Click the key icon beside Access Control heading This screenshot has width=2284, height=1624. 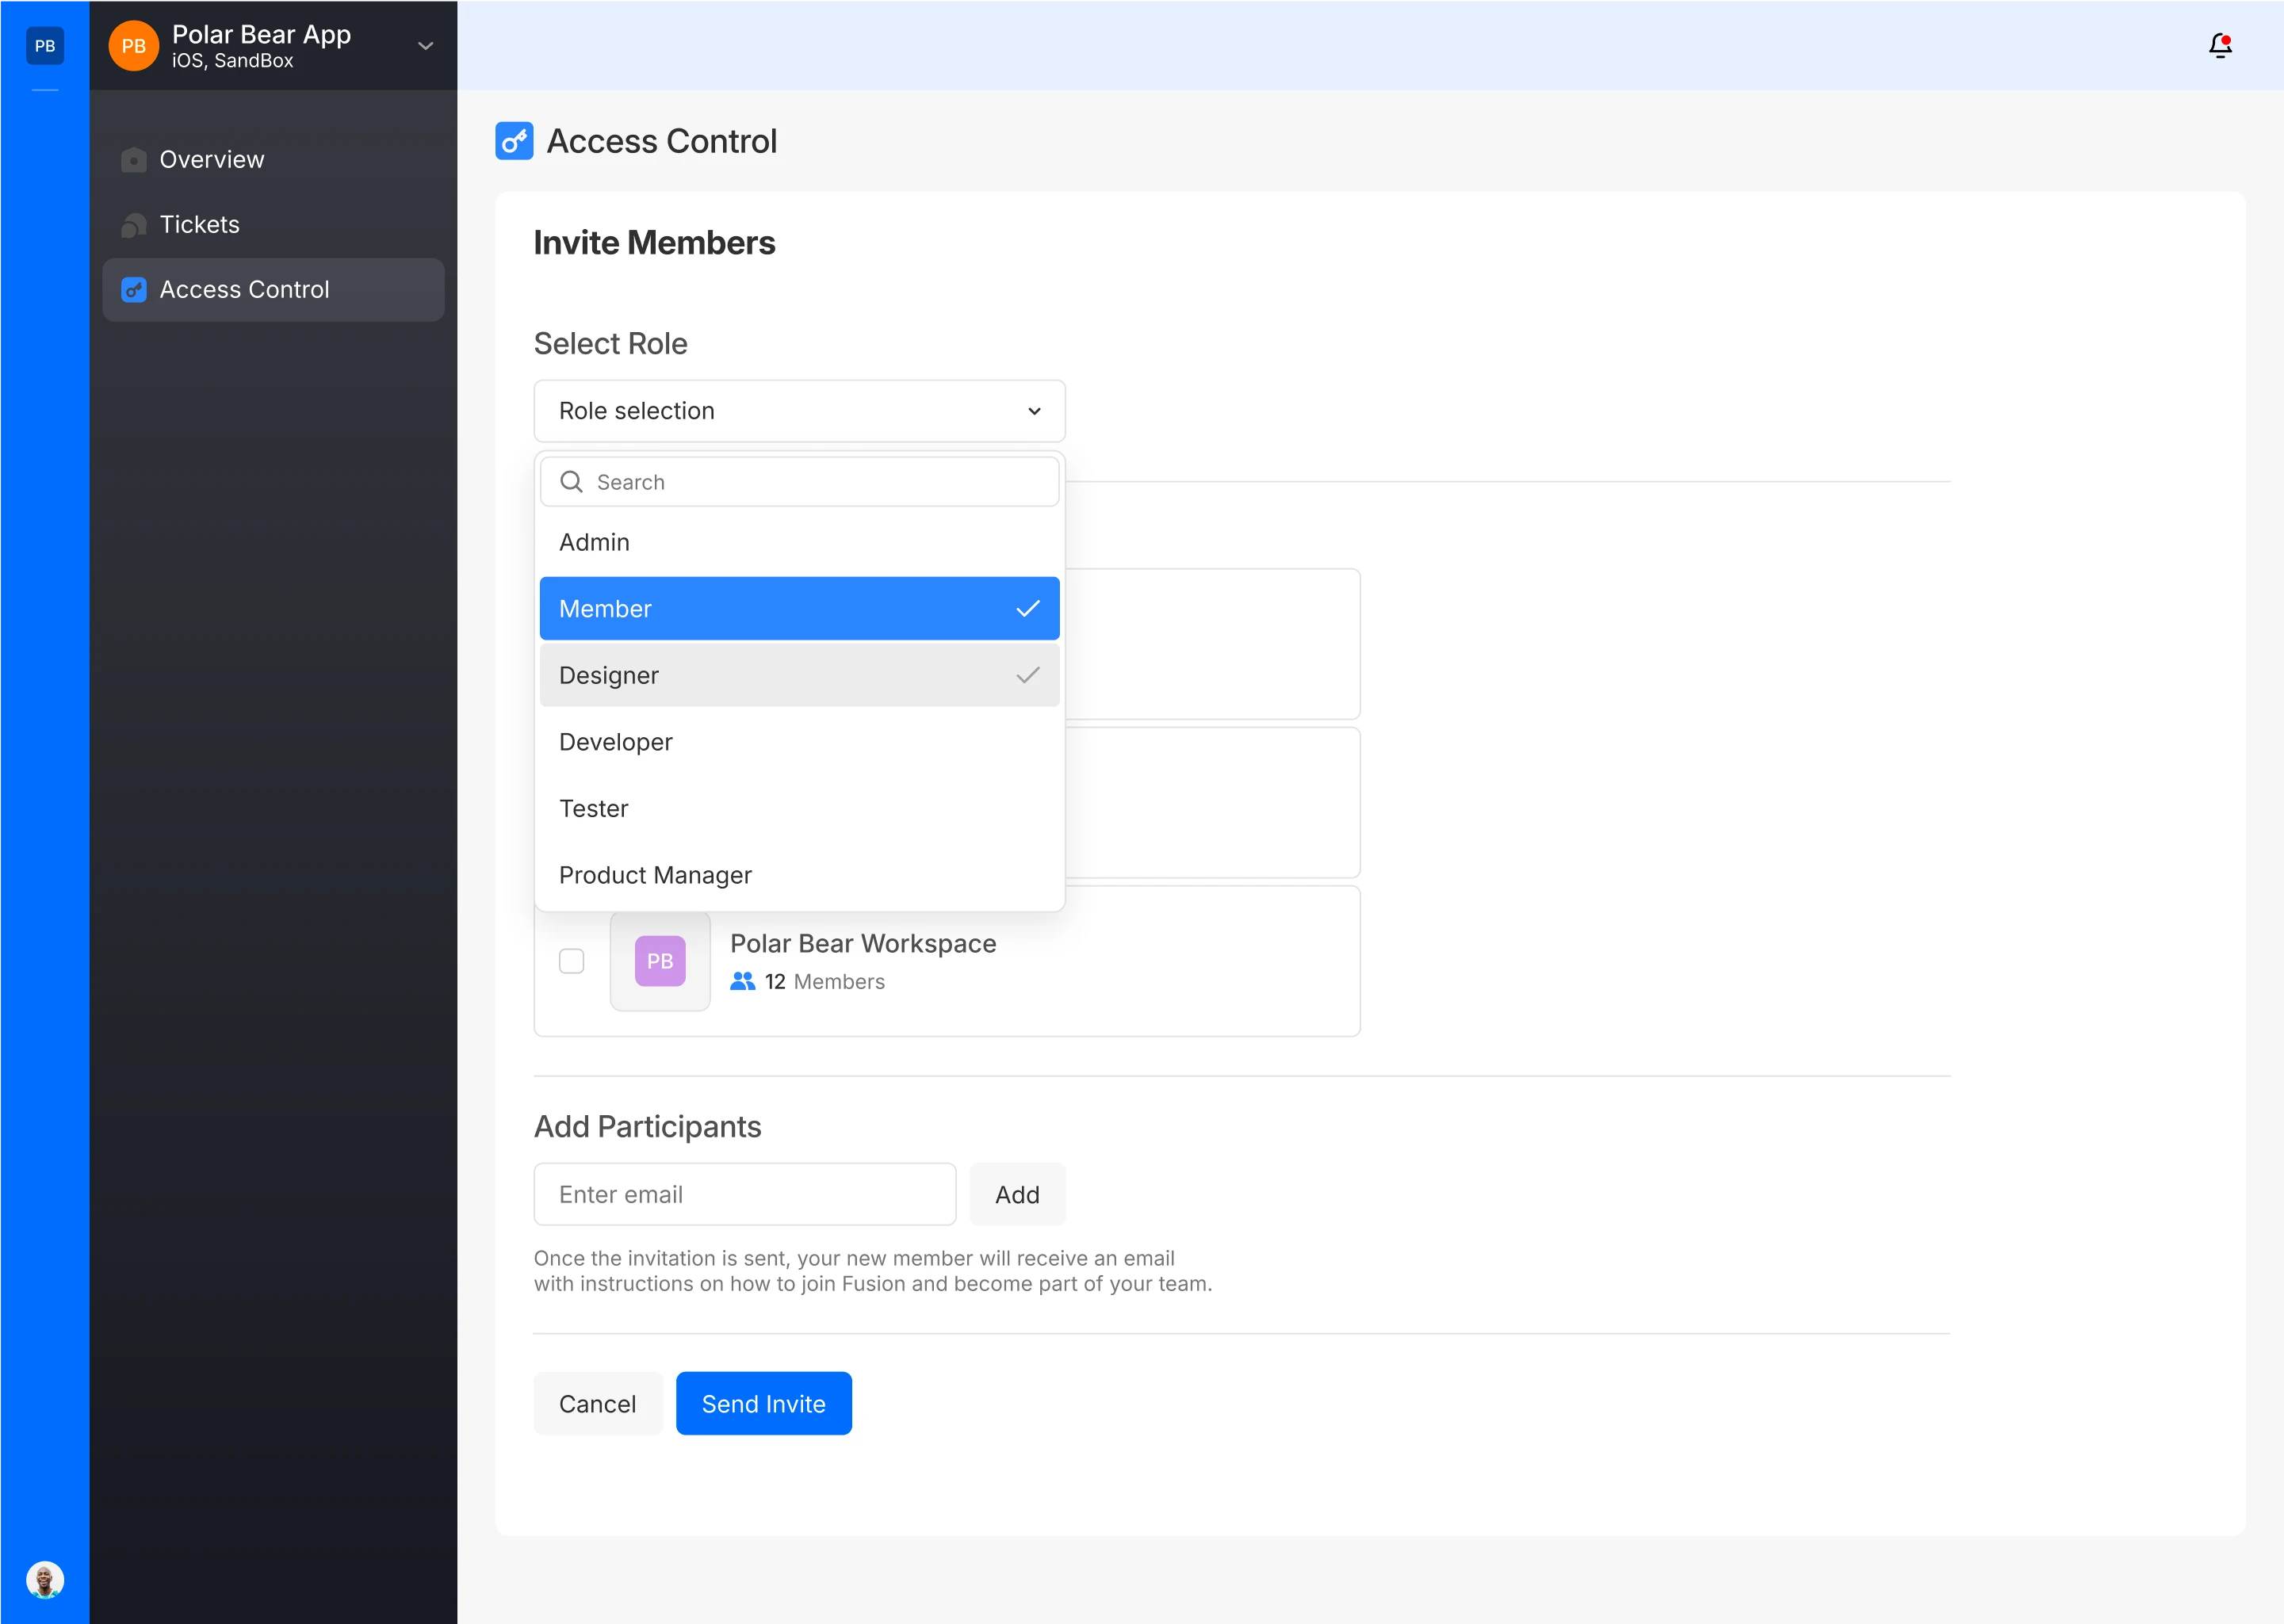point(514,141)
